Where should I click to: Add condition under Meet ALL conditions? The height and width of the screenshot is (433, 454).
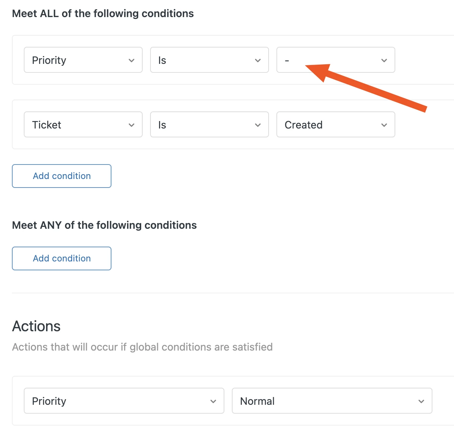point(62,176)
